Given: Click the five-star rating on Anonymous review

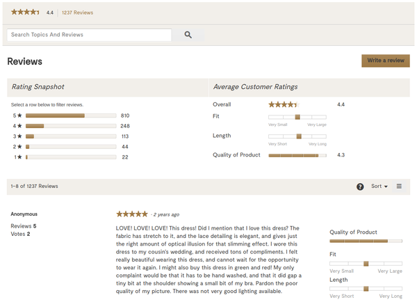Looking at the screenshot, I should (131, 214).
